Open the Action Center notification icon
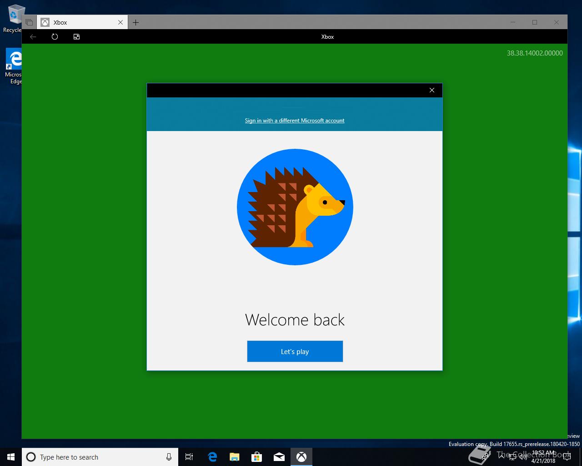Screen dimensions: 582x466 (x=567, y=457)
